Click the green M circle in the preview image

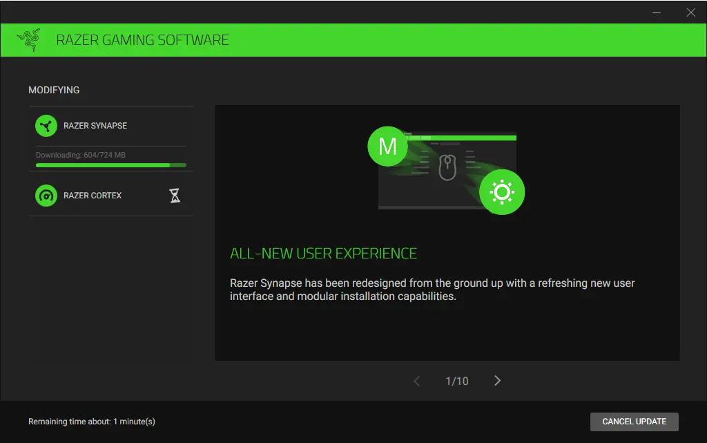coord(387,147)
